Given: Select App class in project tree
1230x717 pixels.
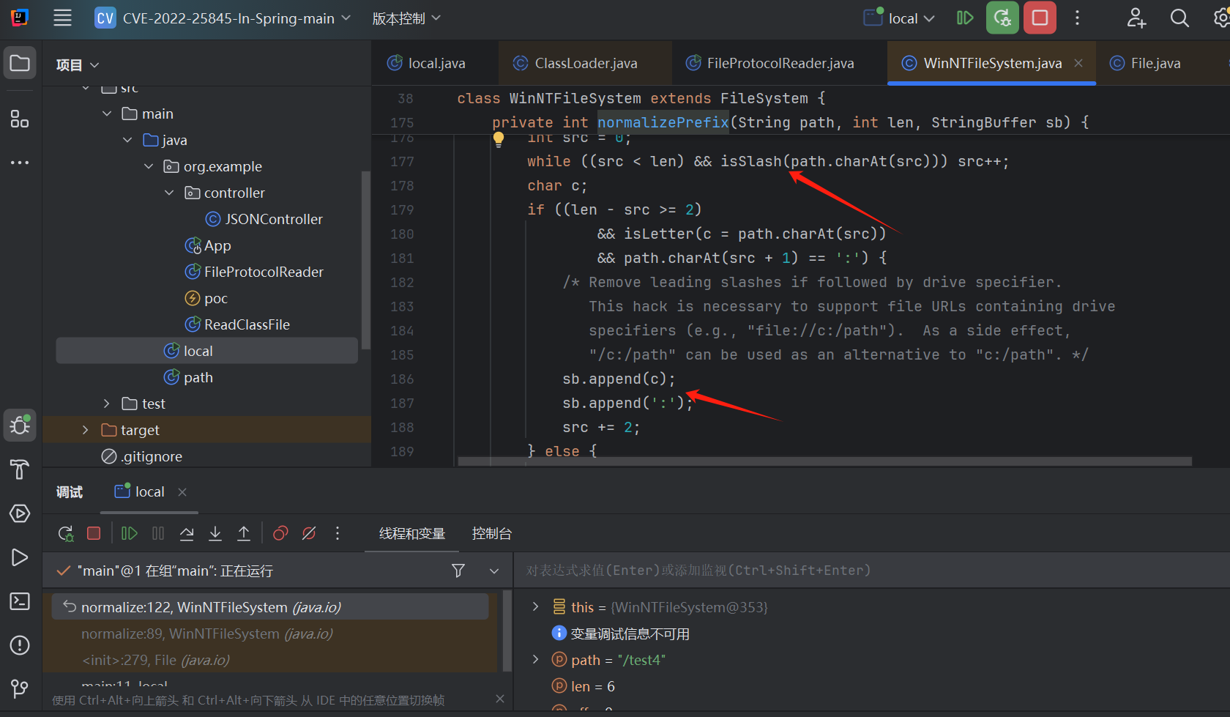Looking at the screenshot, I should point(208,245).
